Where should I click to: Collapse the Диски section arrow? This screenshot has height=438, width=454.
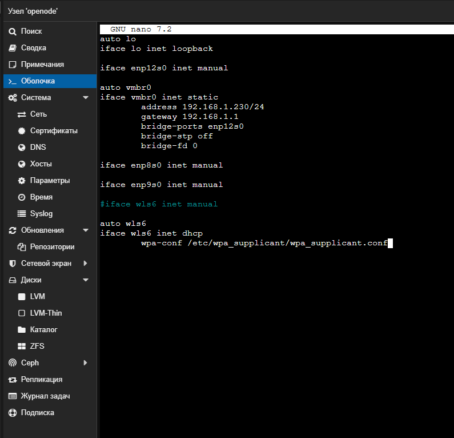coord(86,280)
